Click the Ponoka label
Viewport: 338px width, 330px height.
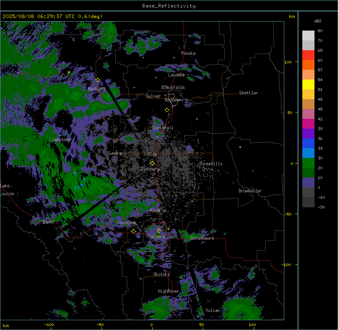[x=188, y=53]
